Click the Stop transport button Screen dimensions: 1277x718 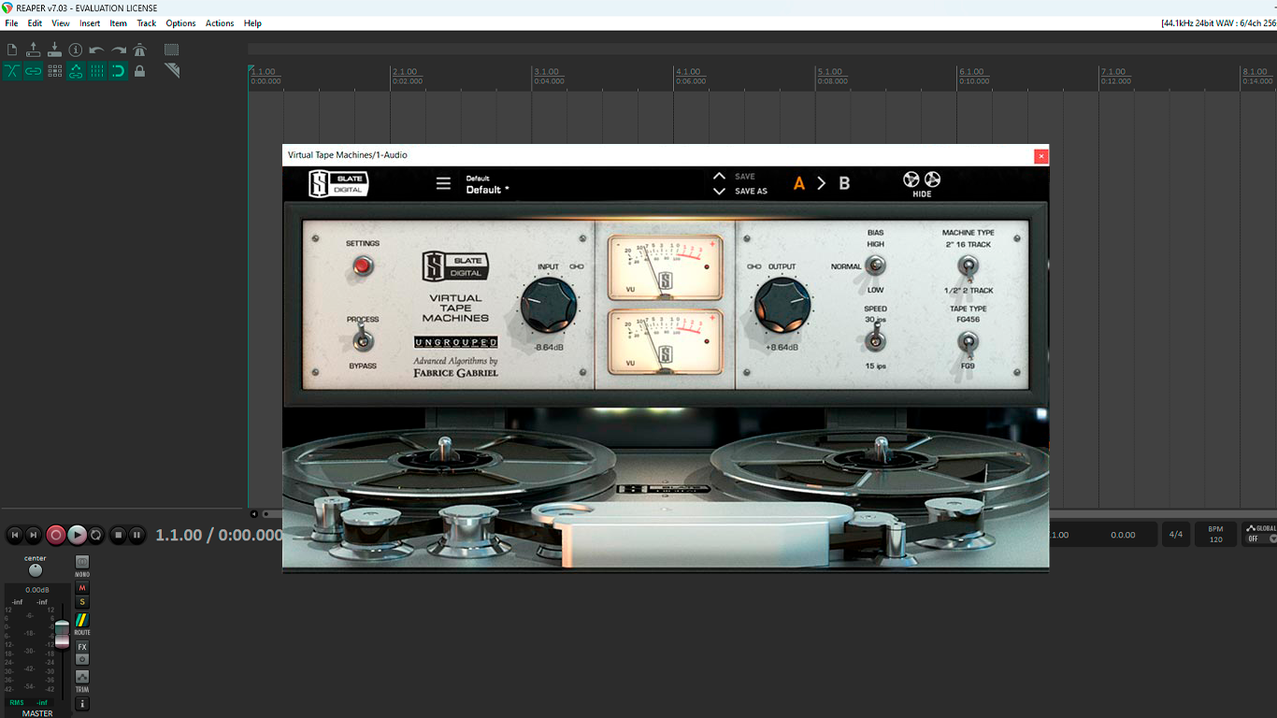tap(118, 535)
